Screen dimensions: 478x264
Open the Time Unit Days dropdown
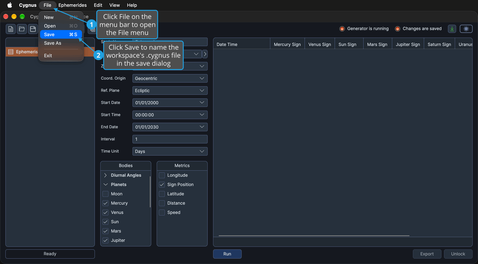click(x=170, y=151)
